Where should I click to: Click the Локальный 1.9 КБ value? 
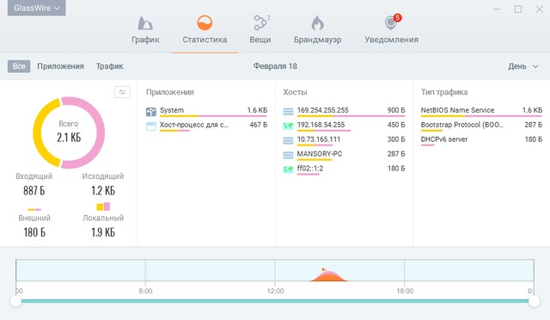[x=103, y=232]
